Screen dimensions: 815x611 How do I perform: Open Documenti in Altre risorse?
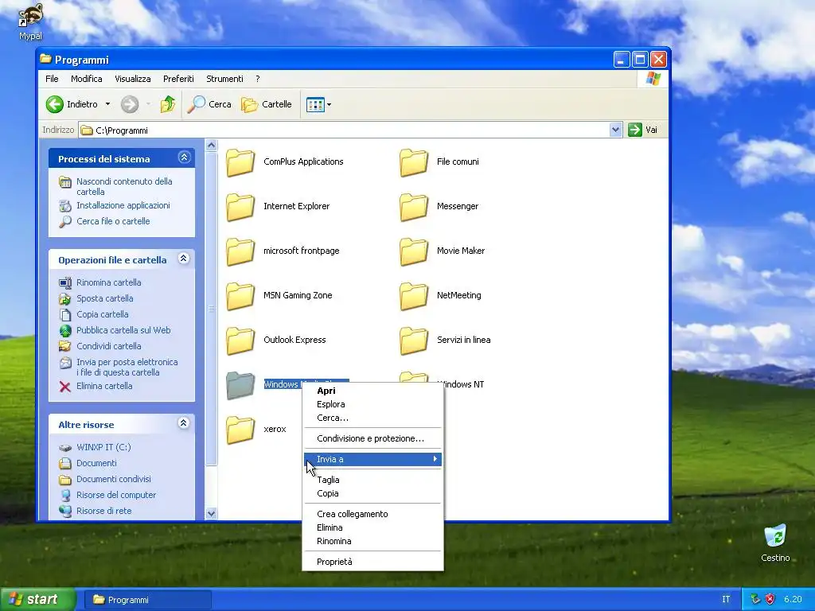coord(96,464)
